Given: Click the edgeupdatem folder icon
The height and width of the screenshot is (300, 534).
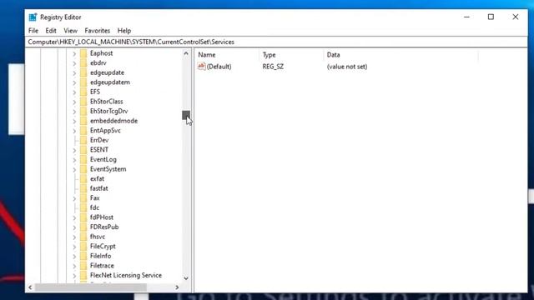Looking at the screenshot, I should [x=83, y=82].
